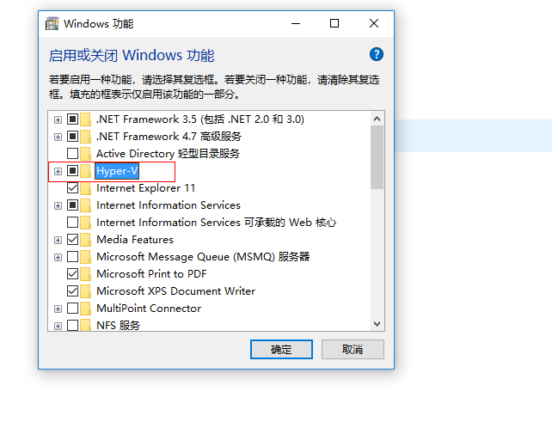
Task: Click the folder icon beside Media Features
Action: 85,240
